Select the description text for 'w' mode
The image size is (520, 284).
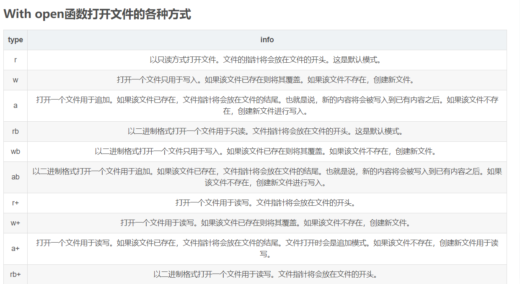(x=267, y=80)
